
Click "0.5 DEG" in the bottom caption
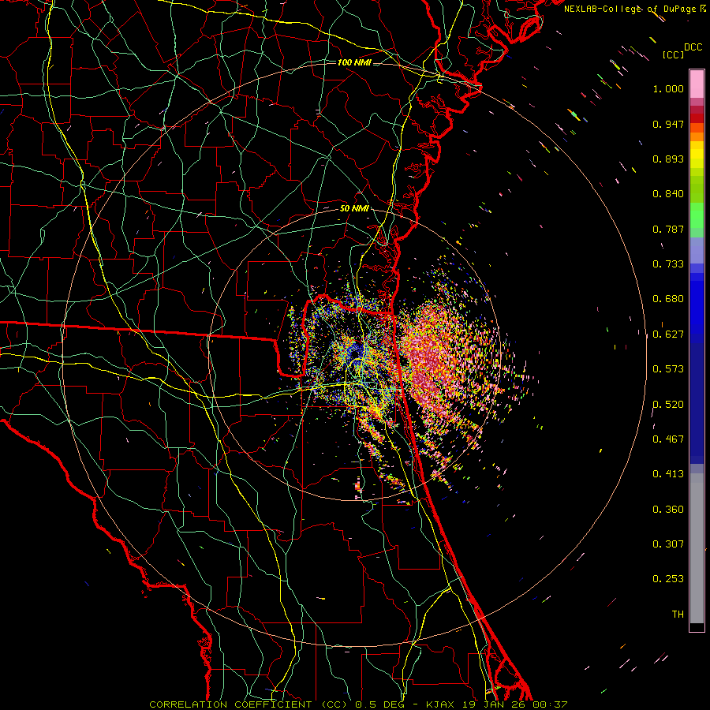[380, 704]
